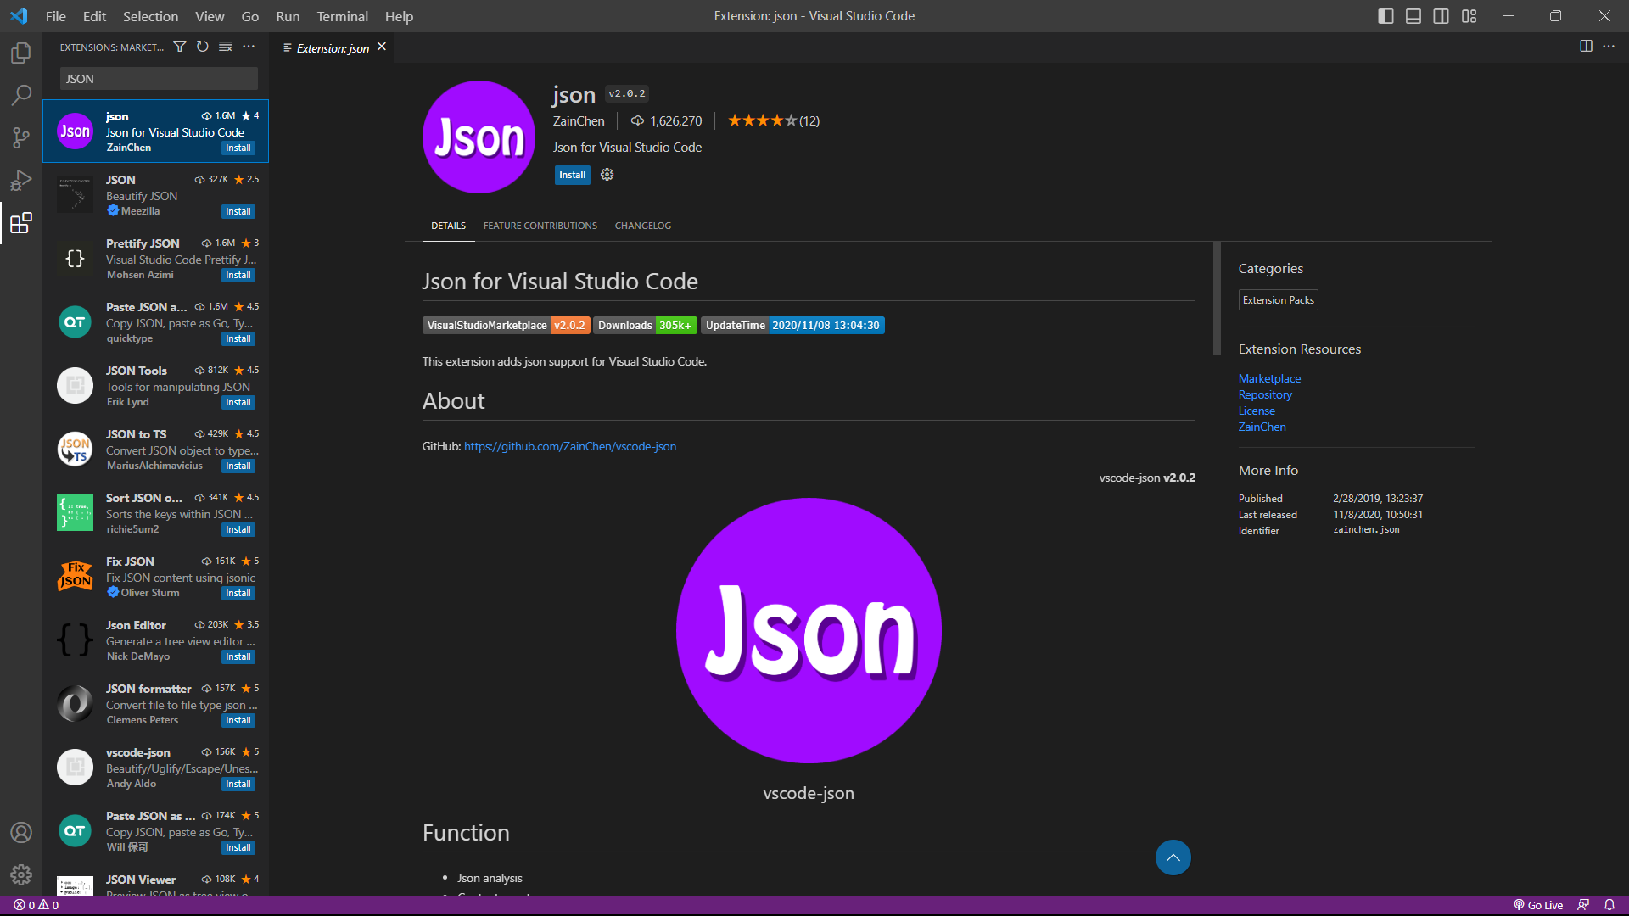Install Paste JSON as Code by Will

pos(238,847)
